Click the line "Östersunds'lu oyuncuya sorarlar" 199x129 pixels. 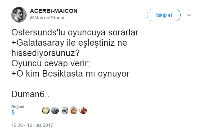coord(75,33)
